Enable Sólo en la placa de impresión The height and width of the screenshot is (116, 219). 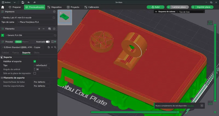click(x=35, y=73)
